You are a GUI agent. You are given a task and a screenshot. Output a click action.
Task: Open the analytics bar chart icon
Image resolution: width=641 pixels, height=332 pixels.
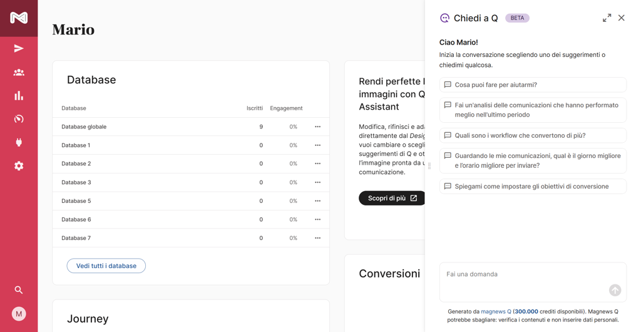point(19,96)
